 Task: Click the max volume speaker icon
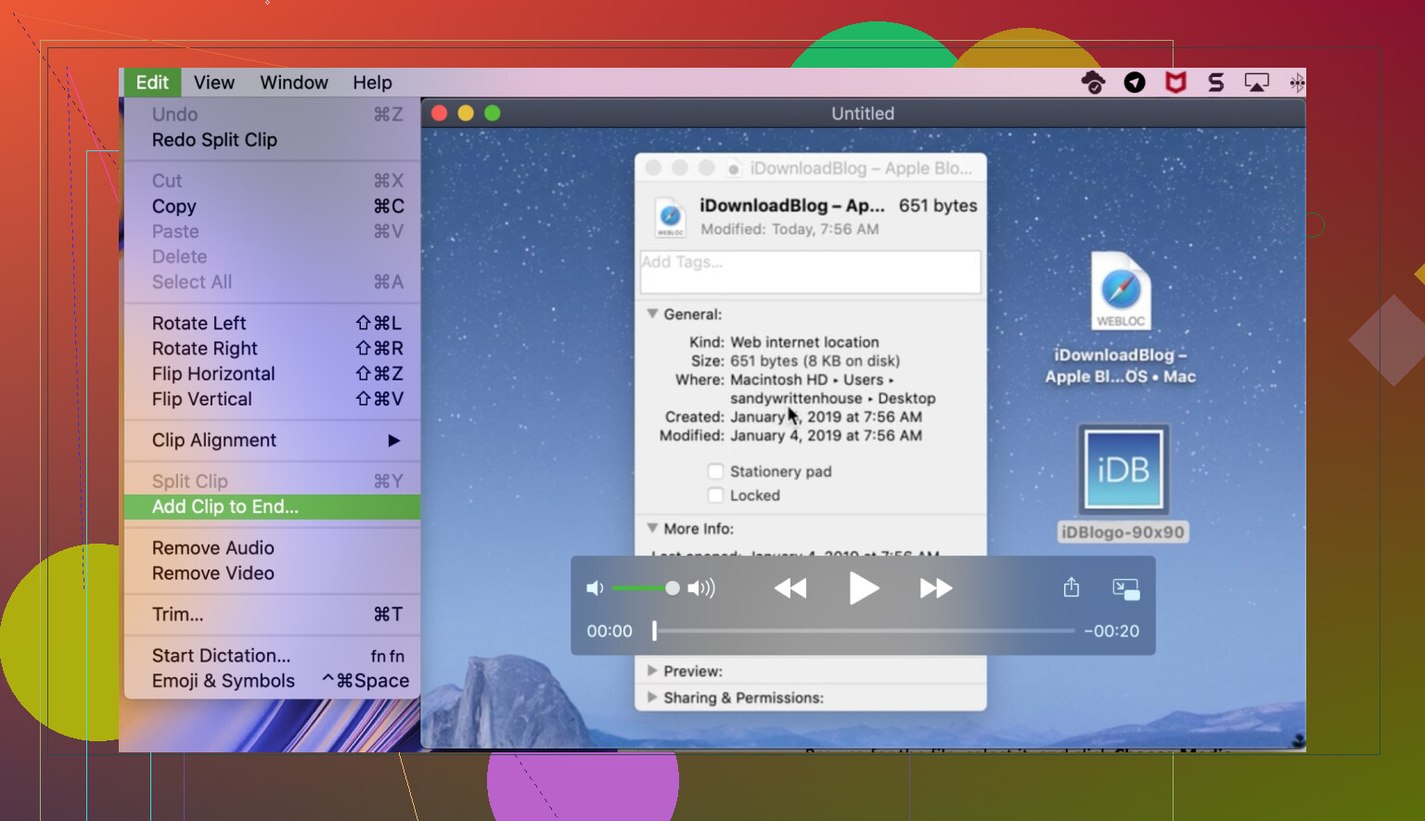[x=701, y=588]
